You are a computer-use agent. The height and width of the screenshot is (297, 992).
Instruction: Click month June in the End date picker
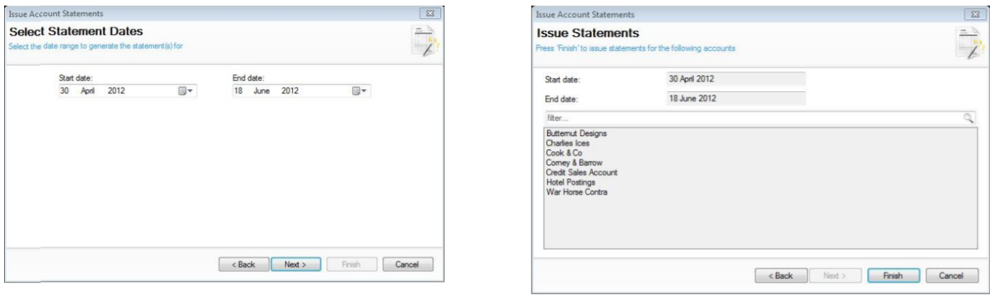[261, 91]
